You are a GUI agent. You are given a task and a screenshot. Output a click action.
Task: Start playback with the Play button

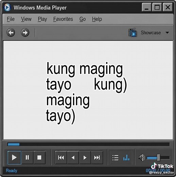(x=14, y=158)
